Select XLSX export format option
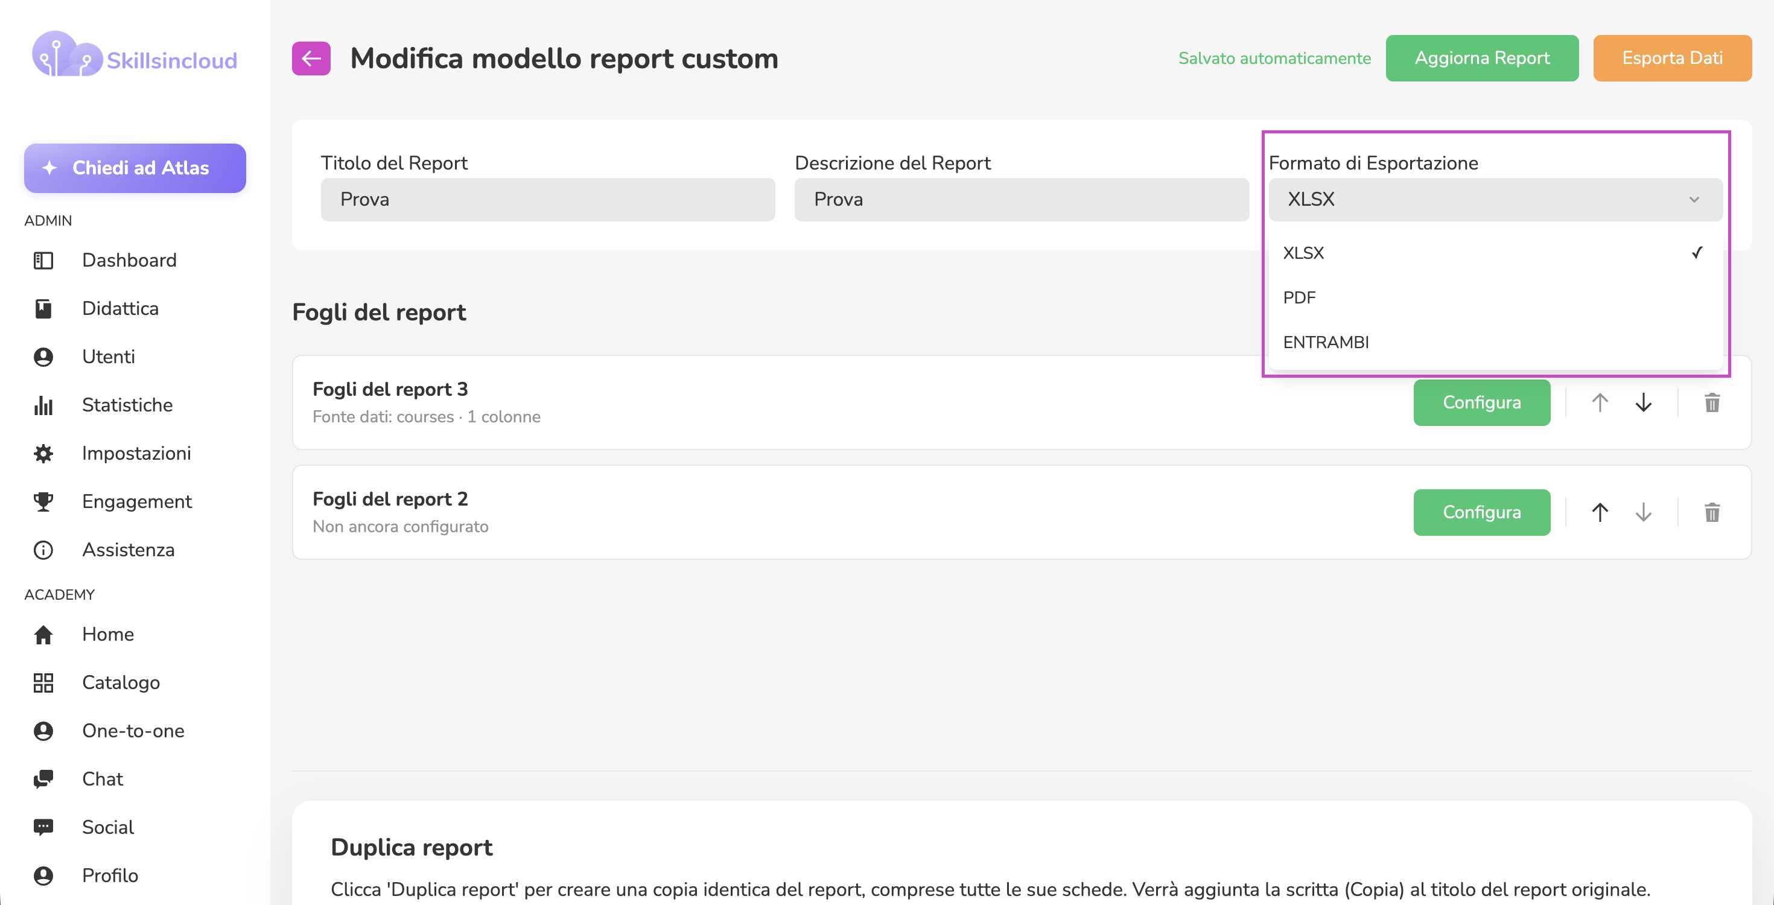1774x905 pixels. pos(1495,253)
